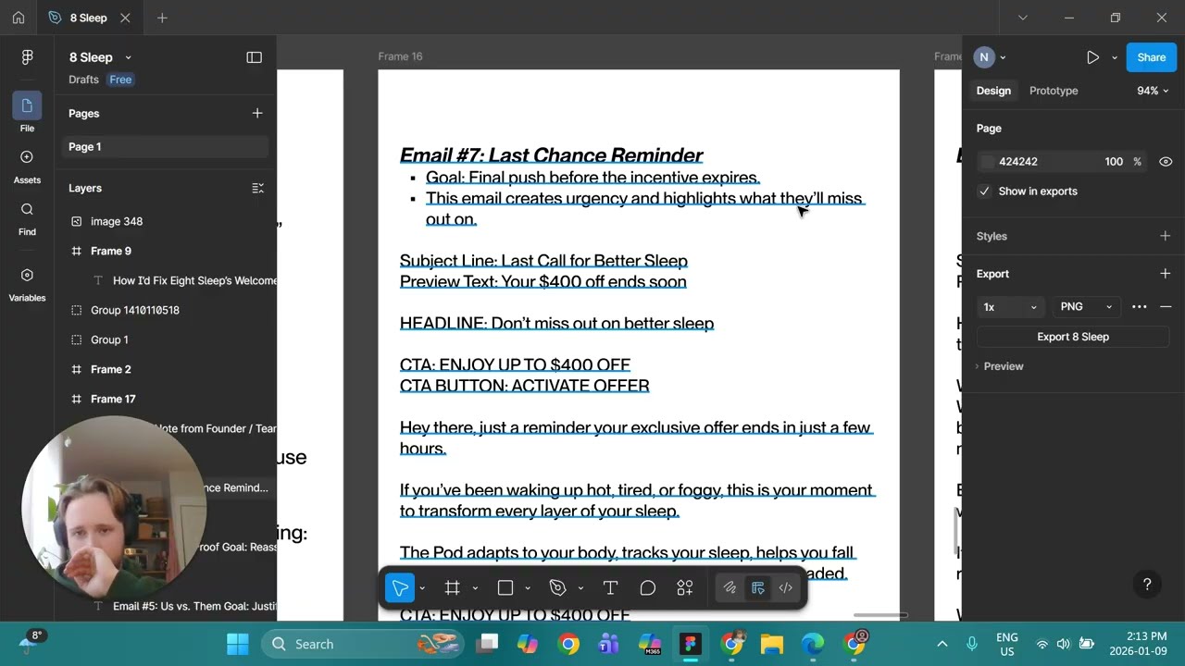Remove the export setting

click(x=1166, y=307)
